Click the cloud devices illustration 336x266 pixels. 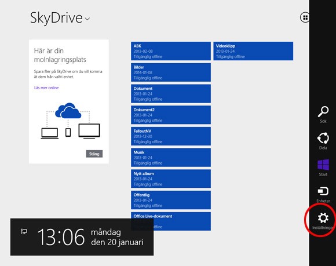pos(70,121)
